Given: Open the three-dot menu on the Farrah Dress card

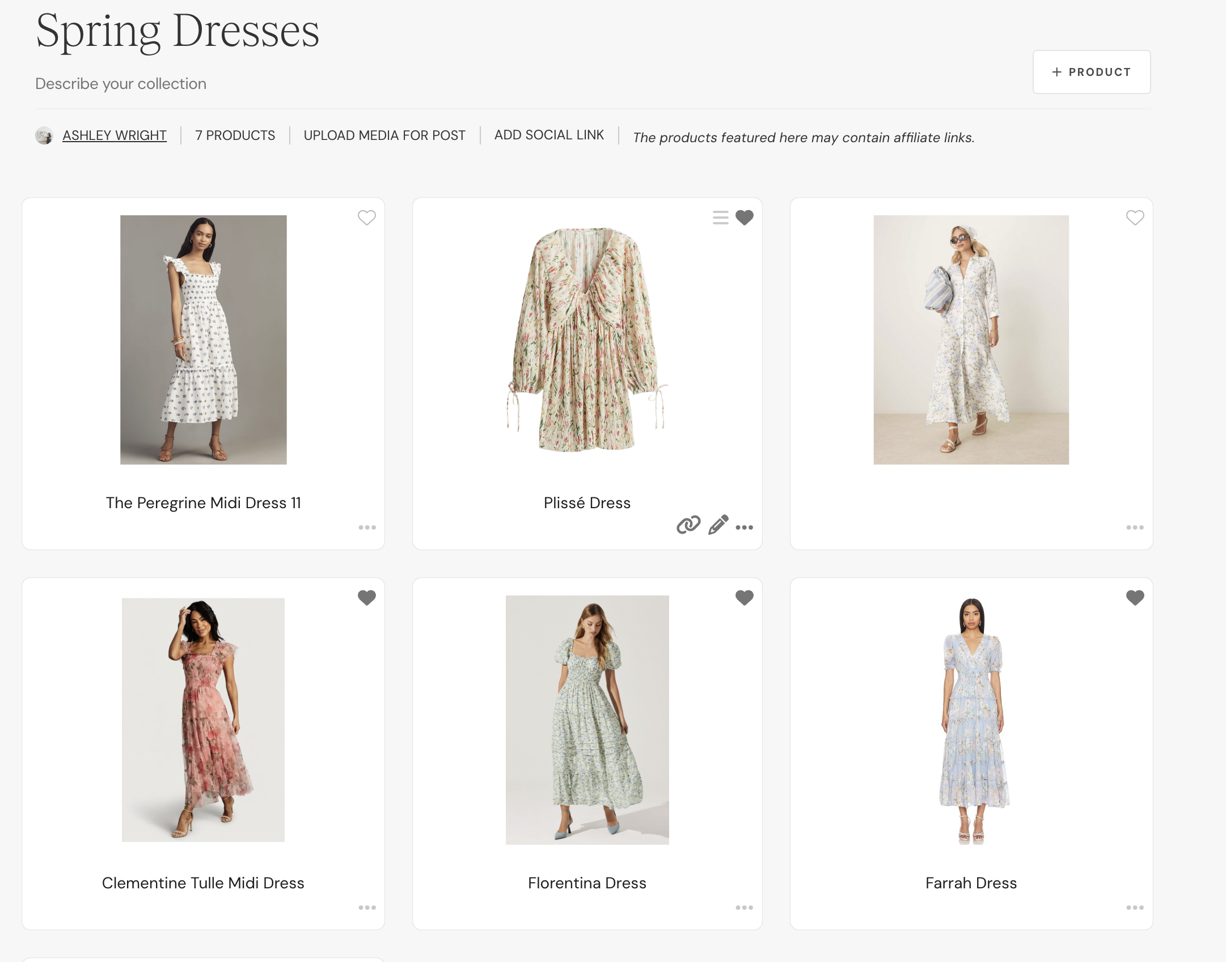Looking at the screenshot, I should coord(1135,907).
